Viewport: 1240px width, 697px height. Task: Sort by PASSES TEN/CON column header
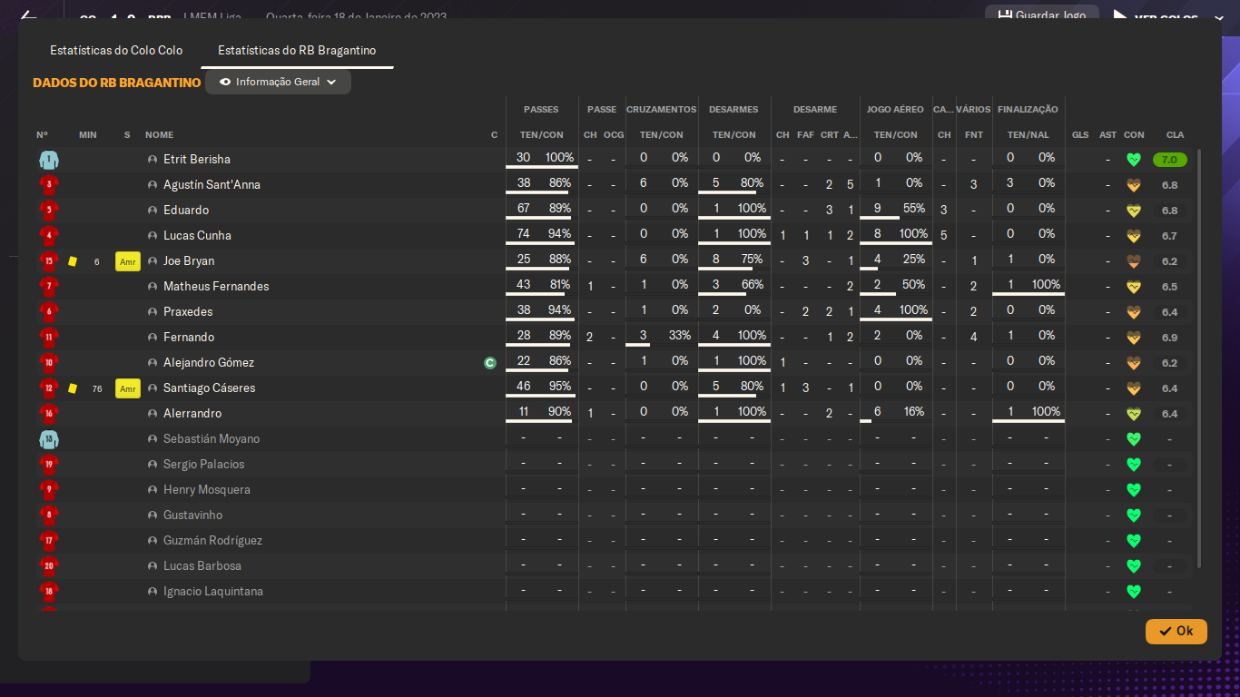click(541, 135)
